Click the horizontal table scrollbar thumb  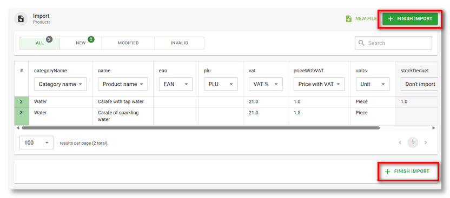pyautogui.click(x=201, y=128)
